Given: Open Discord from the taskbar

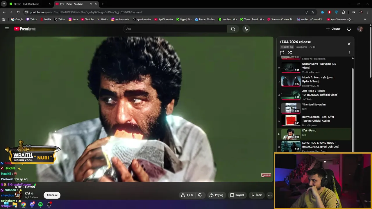Looking at the screenshot, I should pos(32,204).
